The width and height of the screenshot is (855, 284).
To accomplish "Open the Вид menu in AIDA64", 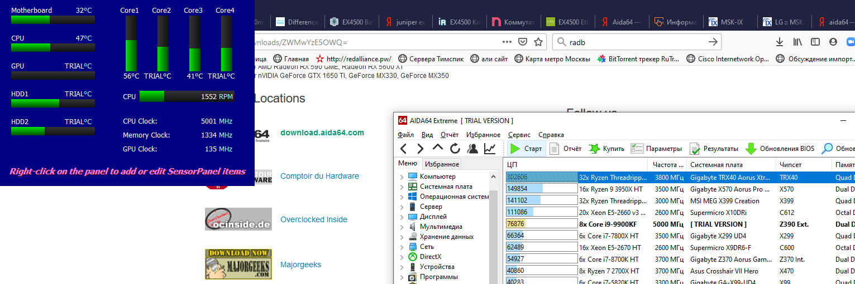I will coord(427,135).
